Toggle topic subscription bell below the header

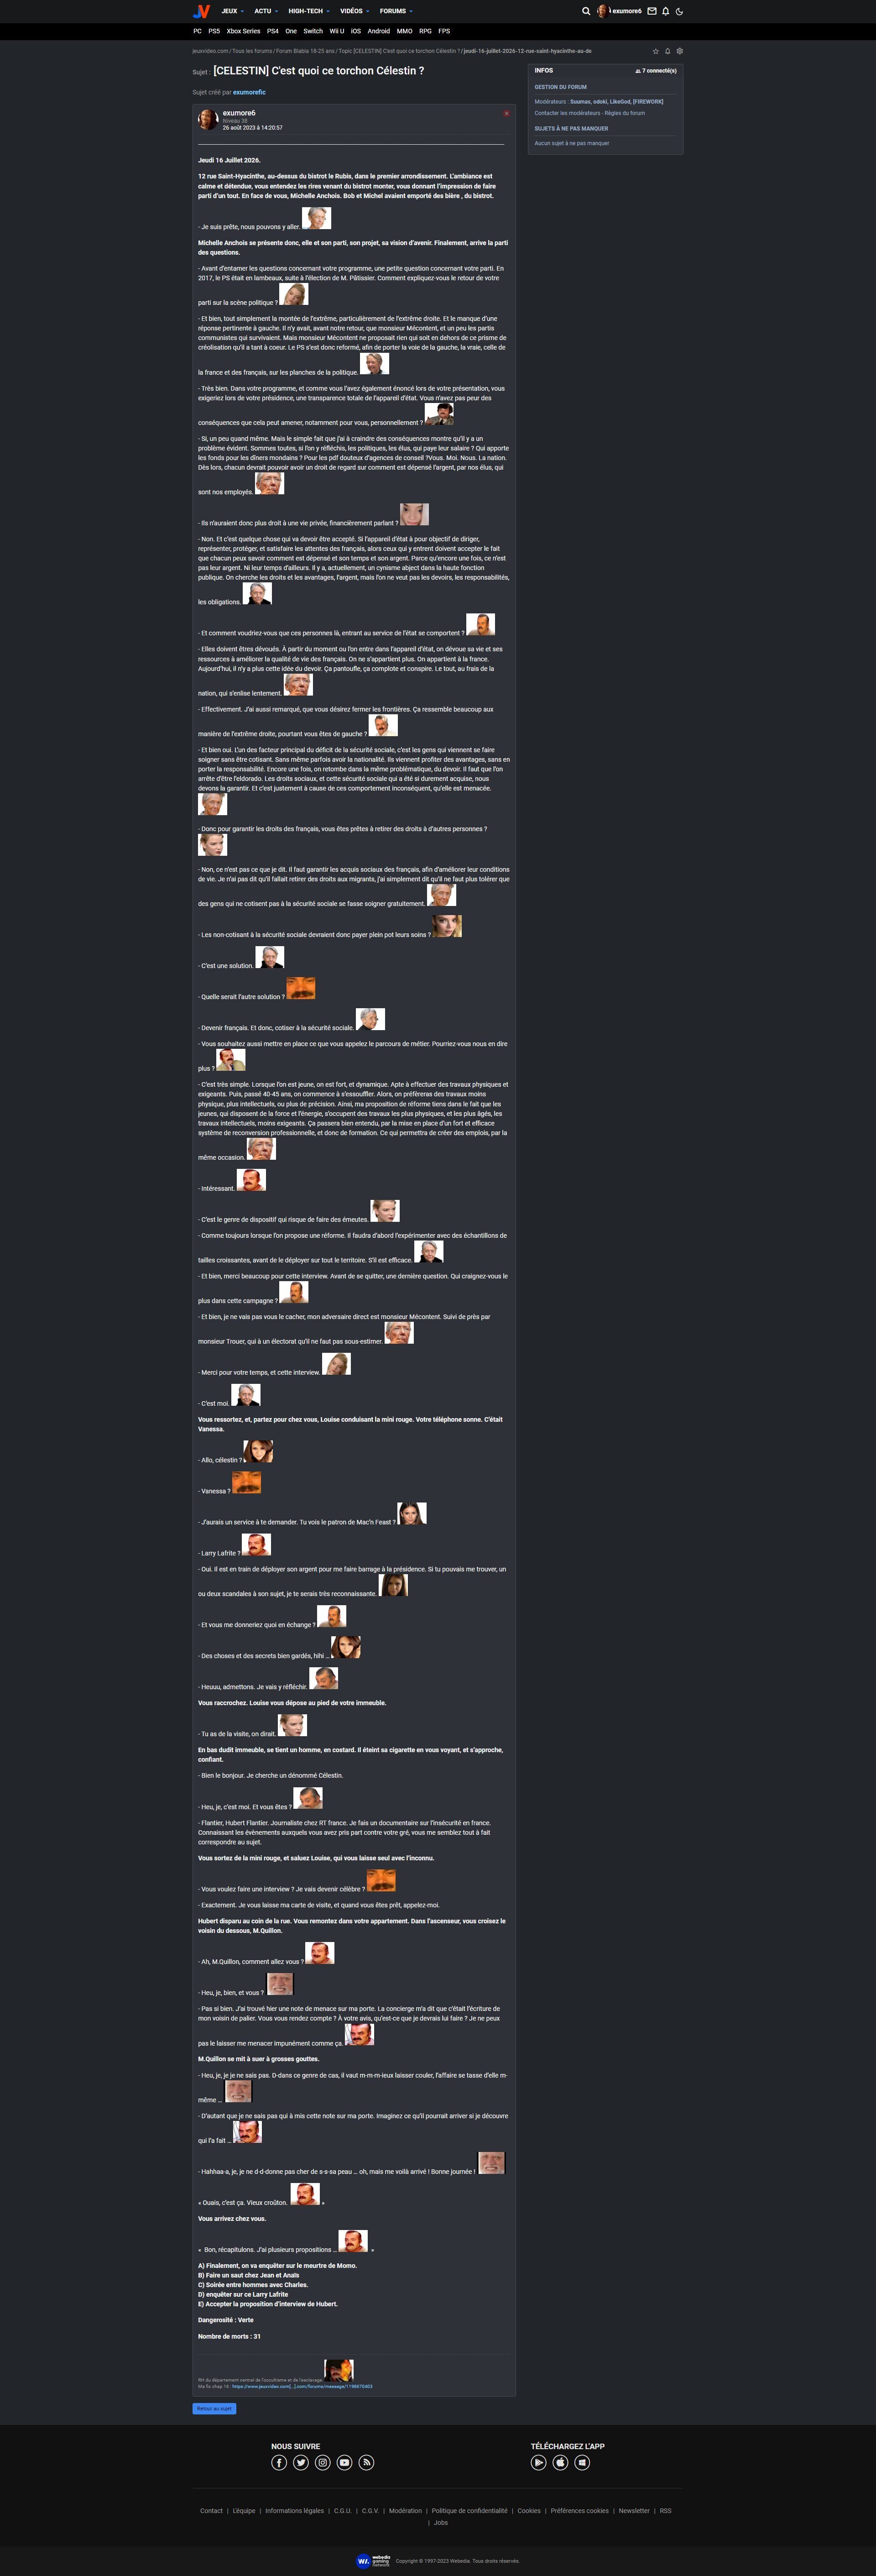[668, 51]
